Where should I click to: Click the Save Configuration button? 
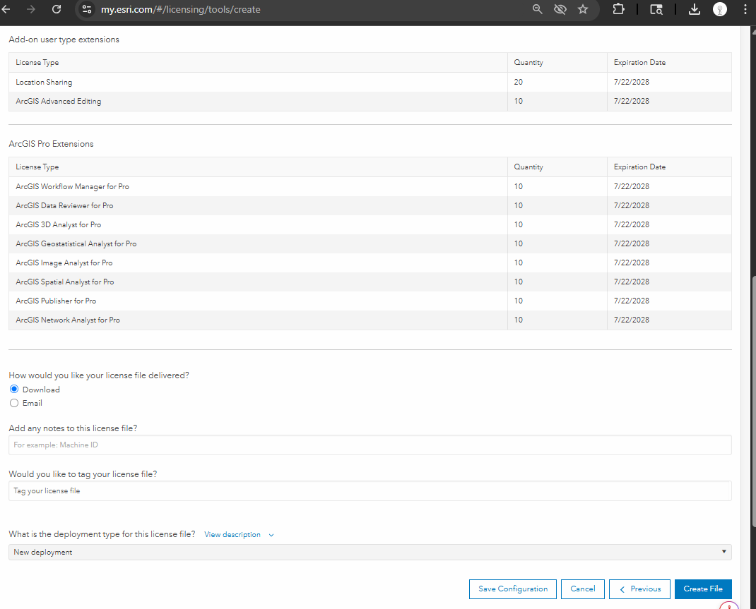click(512, 589)
